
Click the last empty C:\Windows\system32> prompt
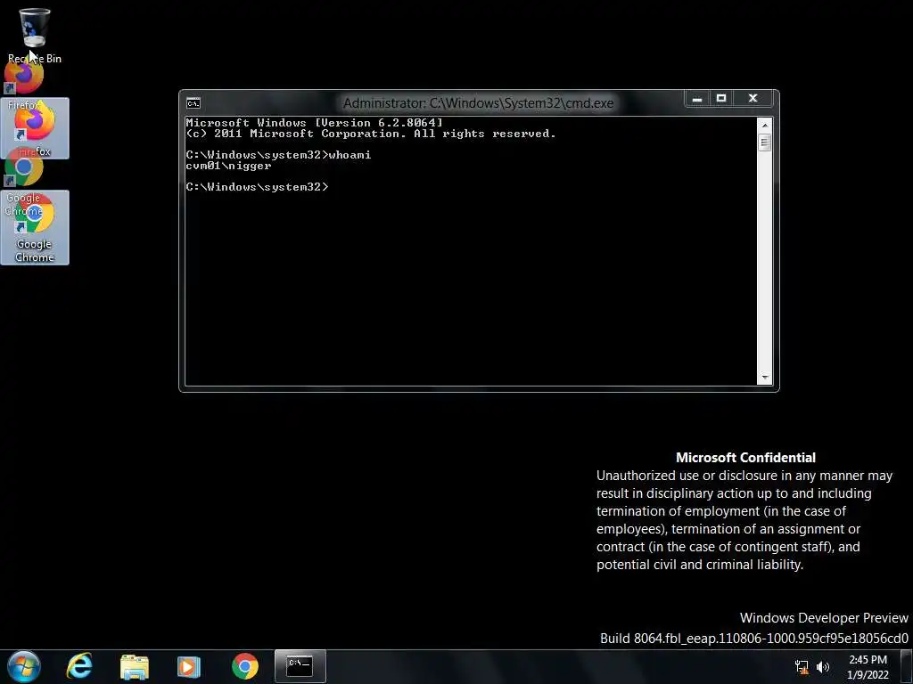point(257,187)
